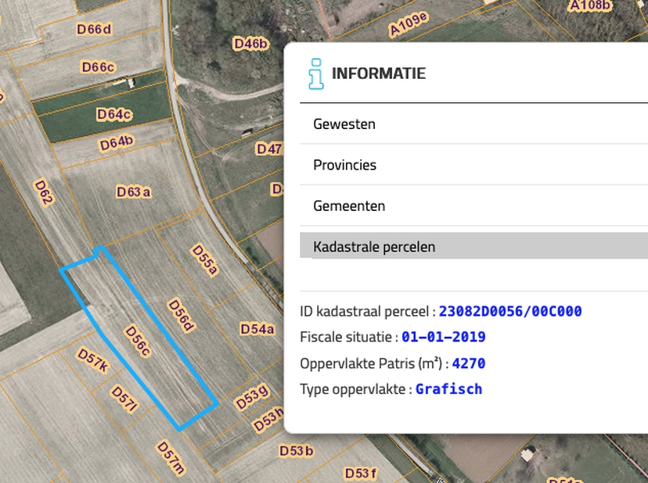Screen dimensions: 648x483
Task: Click parcel label D62
Action: (x=44, y=192)
